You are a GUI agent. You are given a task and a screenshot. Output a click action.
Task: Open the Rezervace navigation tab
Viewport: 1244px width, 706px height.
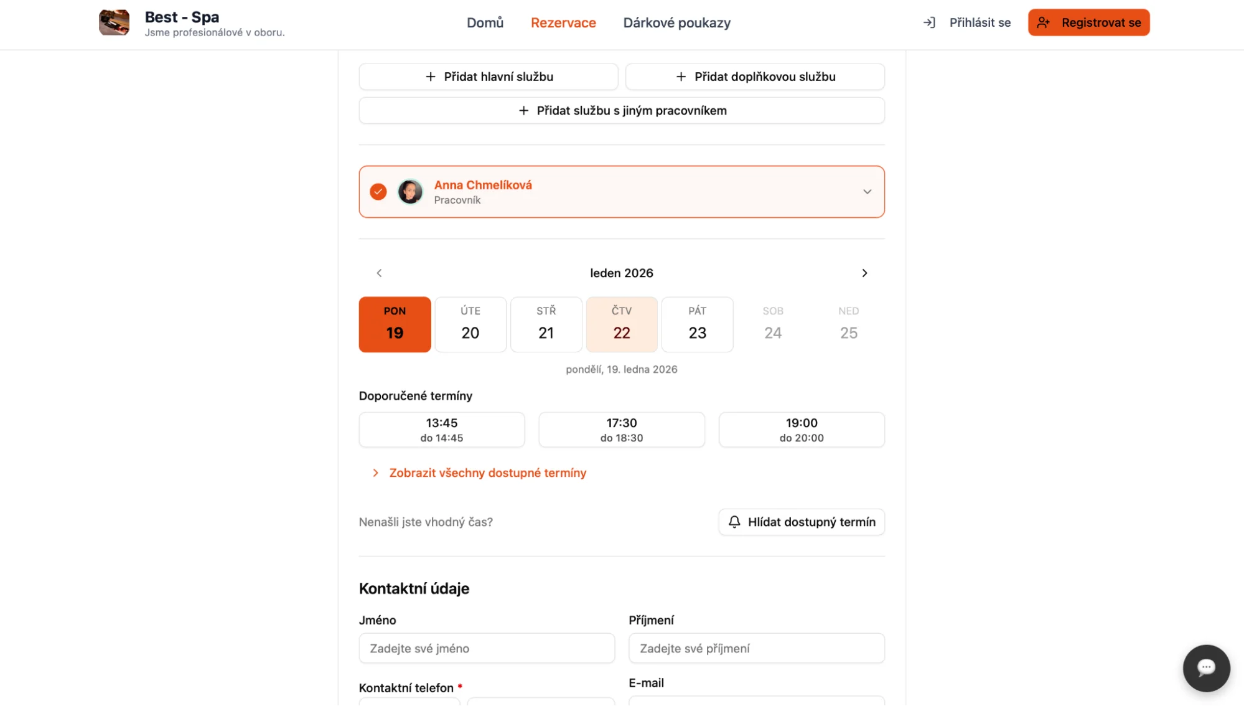tap(563, 22)
